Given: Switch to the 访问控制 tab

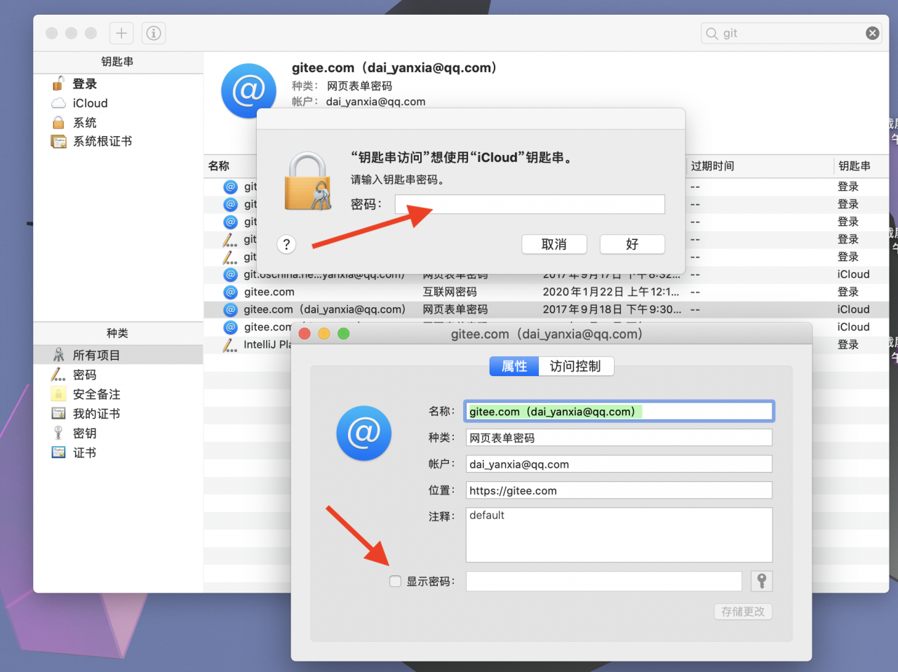Looking at the screenshot, I should pyautogui.click(x=575, y=366).
